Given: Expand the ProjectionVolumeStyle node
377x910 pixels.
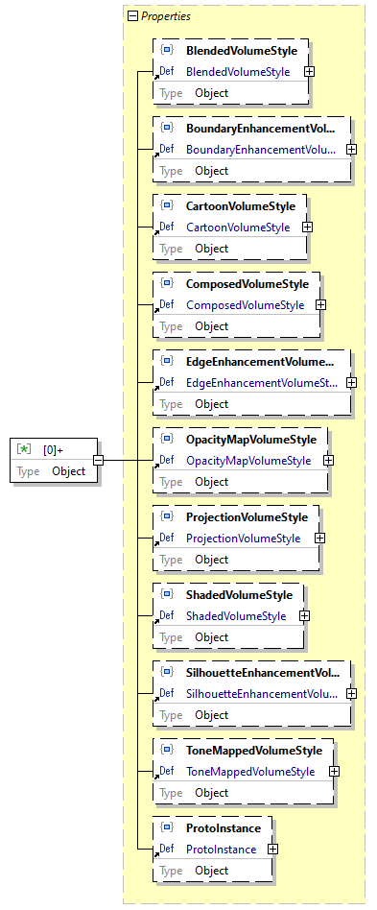Looking at the screenshot, I should 319,538.
